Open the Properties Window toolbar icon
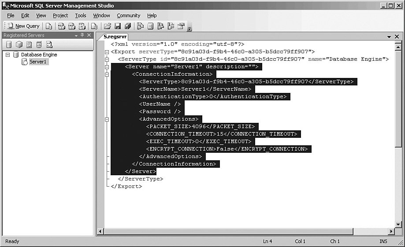This screenshot has width=405, height=247. click(x=181, y=26)
